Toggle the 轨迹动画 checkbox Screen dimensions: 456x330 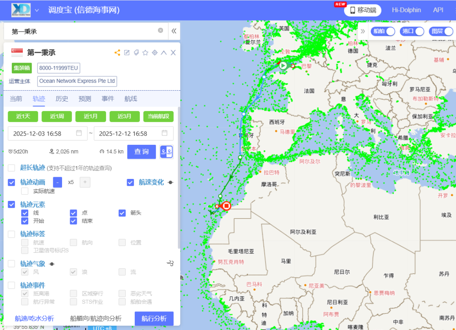click(x=11, y=182)
